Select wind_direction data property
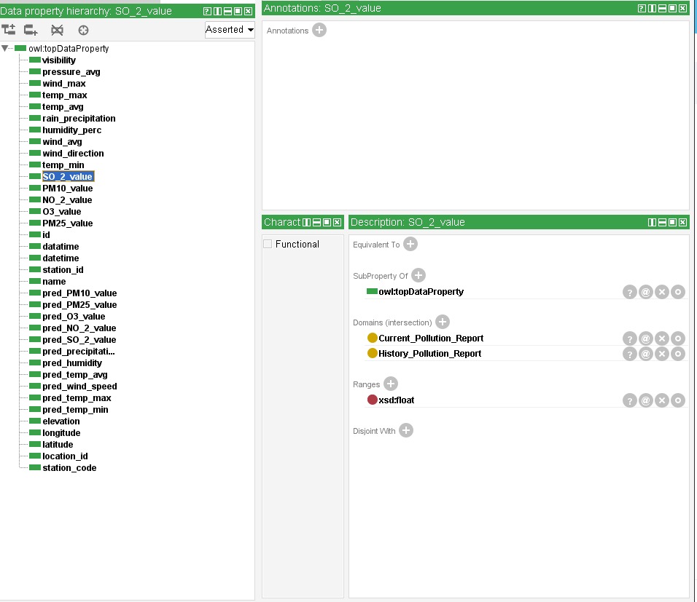Viewport: 697px width, 602px height. point(73,153)
